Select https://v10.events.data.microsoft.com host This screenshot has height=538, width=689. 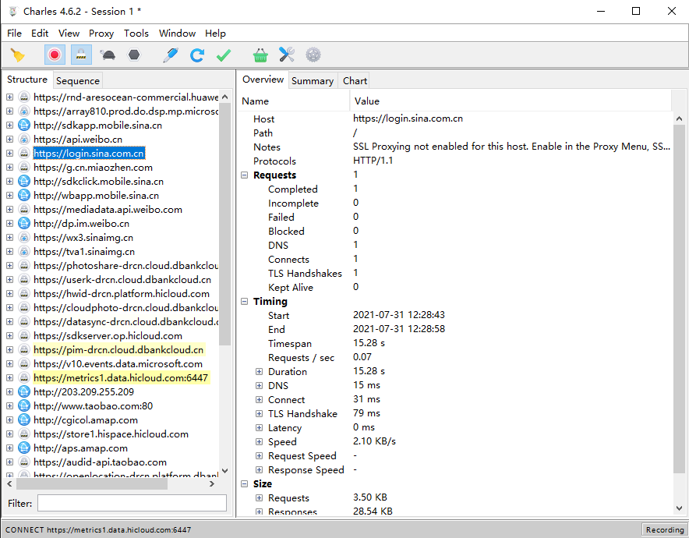coord(118,364)
